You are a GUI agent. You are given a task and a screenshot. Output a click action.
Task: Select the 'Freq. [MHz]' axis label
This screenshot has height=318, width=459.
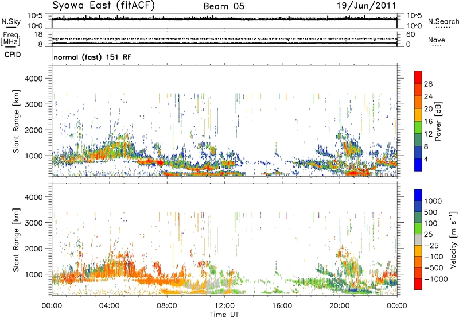pyautogui.click(x=11, y=39)
